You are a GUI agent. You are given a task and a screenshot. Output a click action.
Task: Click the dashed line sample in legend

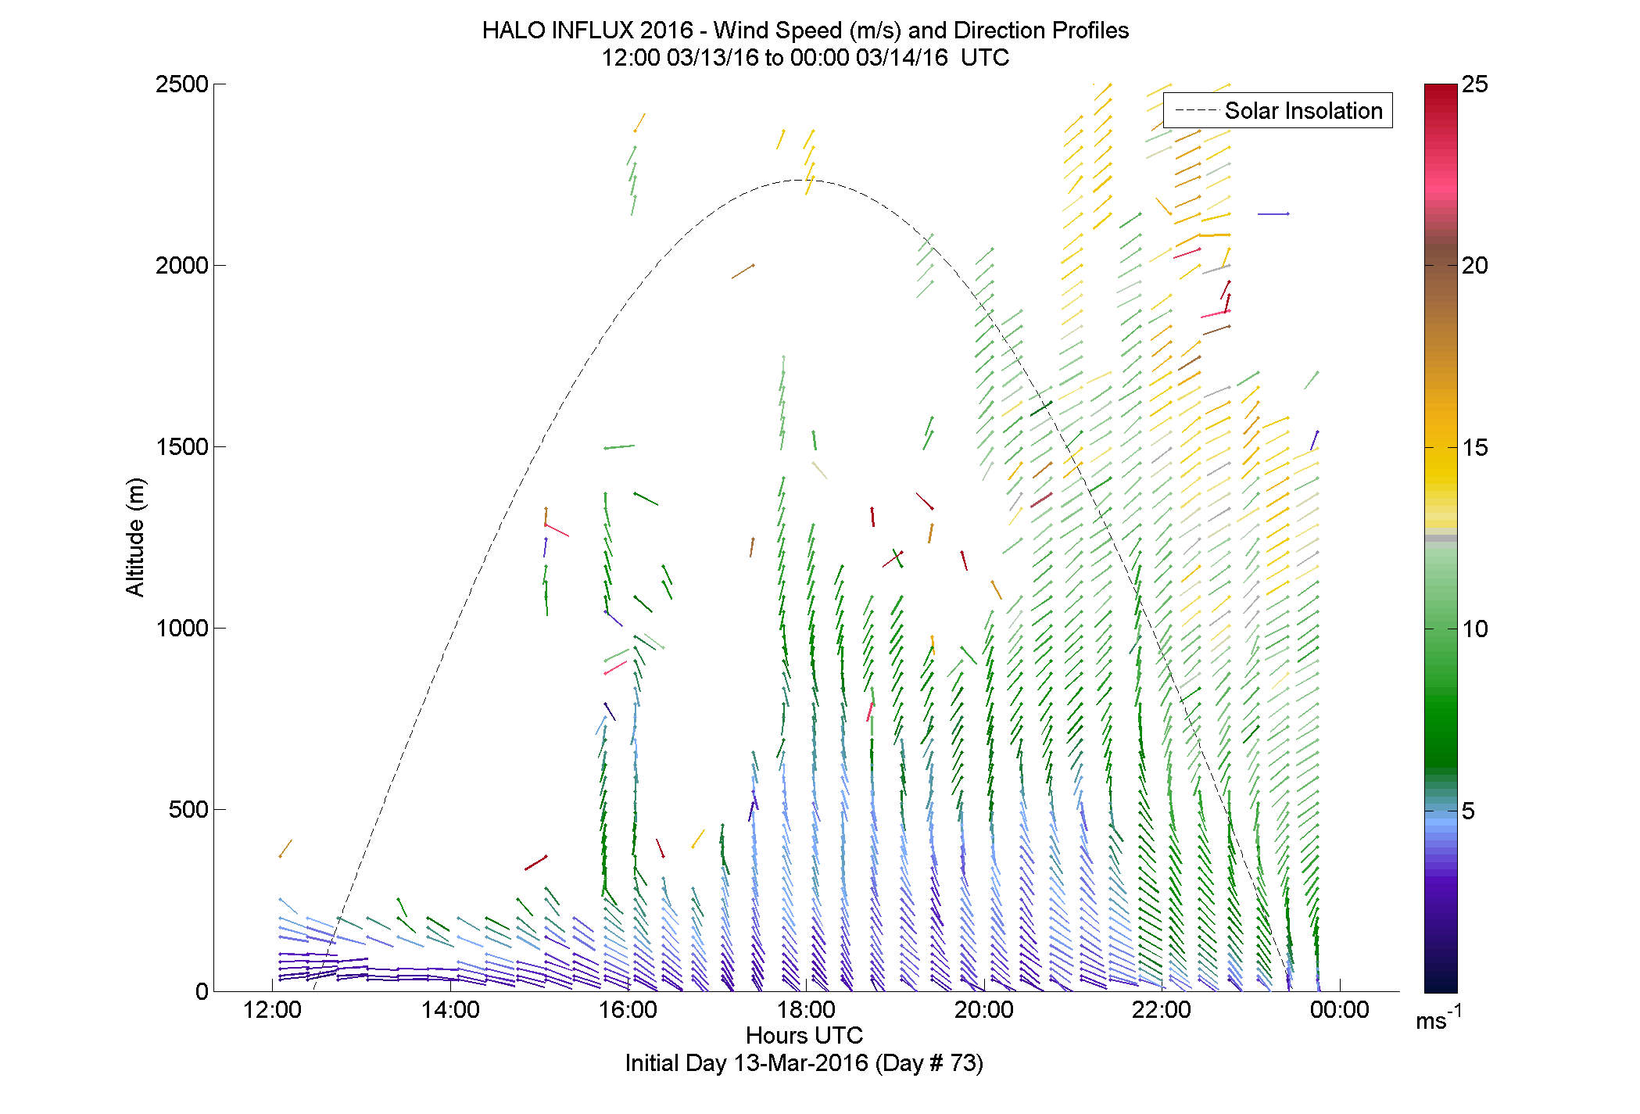tap(1196, 111)
